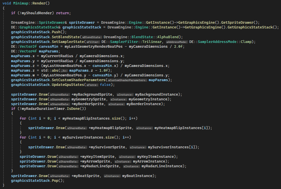Click the Minimap class name in function signature

[x=21, y=3]
